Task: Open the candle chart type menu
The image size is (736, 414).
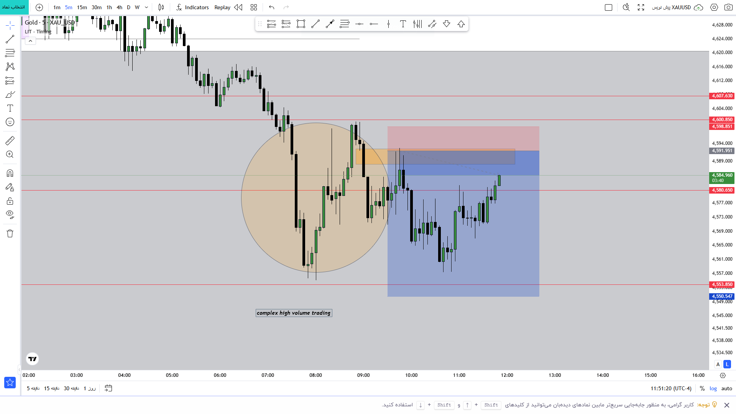Action: [x=161, y=7]
